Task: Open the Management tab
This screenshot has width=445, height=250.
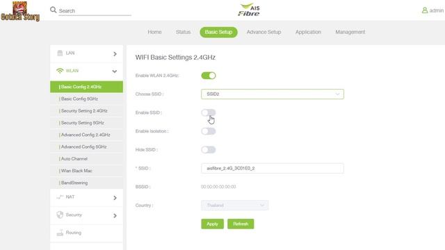Action: click(350, 32)
